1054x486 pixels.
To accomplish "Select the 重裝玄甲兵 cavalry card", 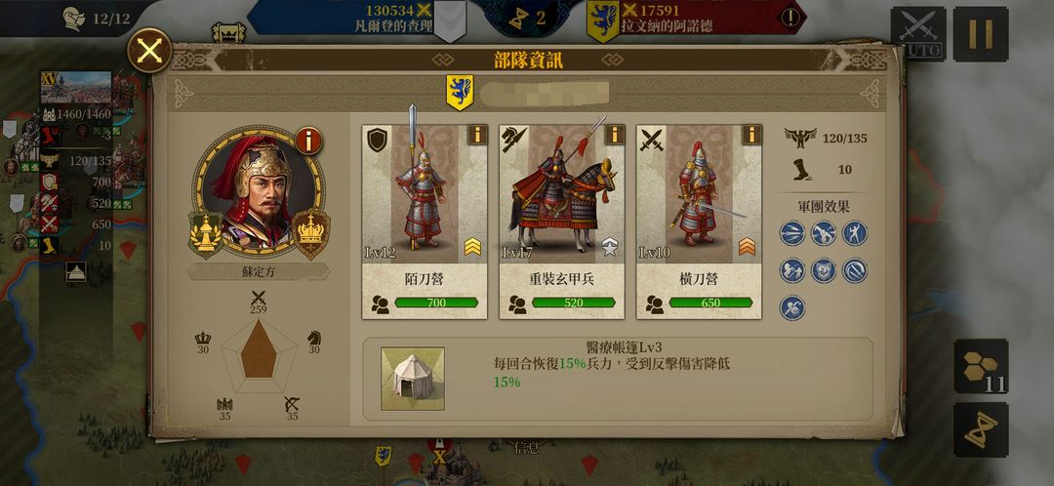I will coord(562,222).
